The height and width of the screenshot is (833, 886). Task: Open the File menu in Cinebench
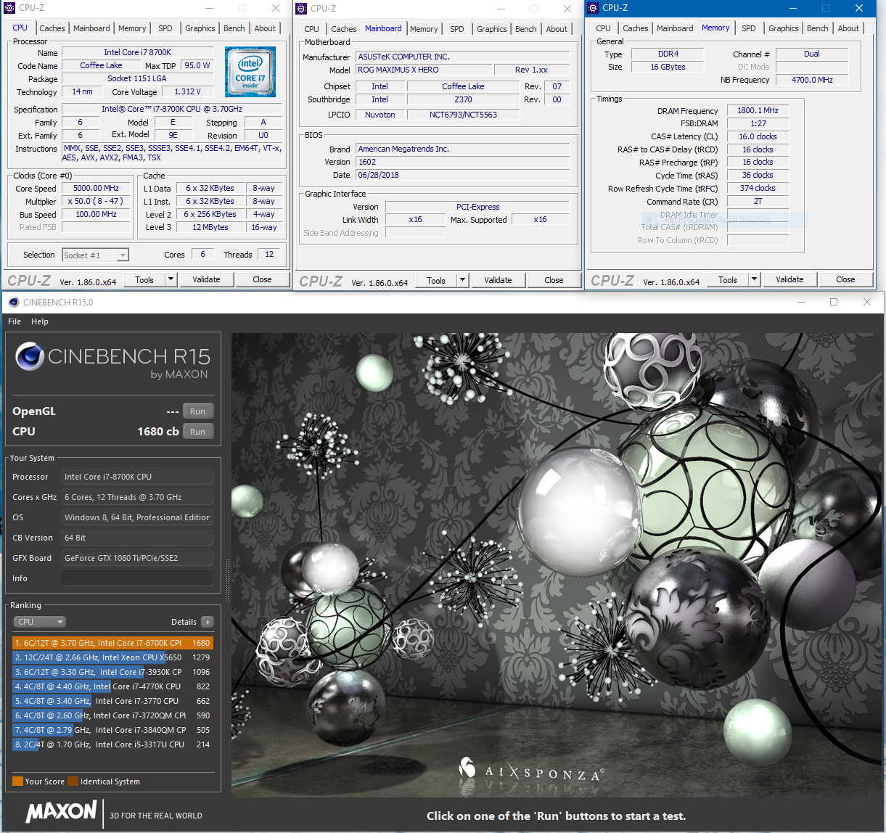(x=15, y=321)
